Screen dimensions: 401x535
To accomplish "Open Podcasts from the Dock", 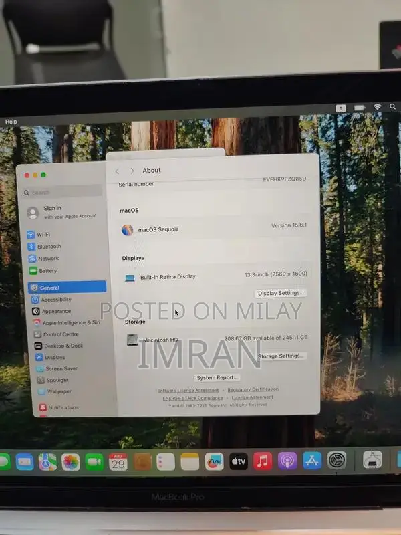I will (287, 461).
